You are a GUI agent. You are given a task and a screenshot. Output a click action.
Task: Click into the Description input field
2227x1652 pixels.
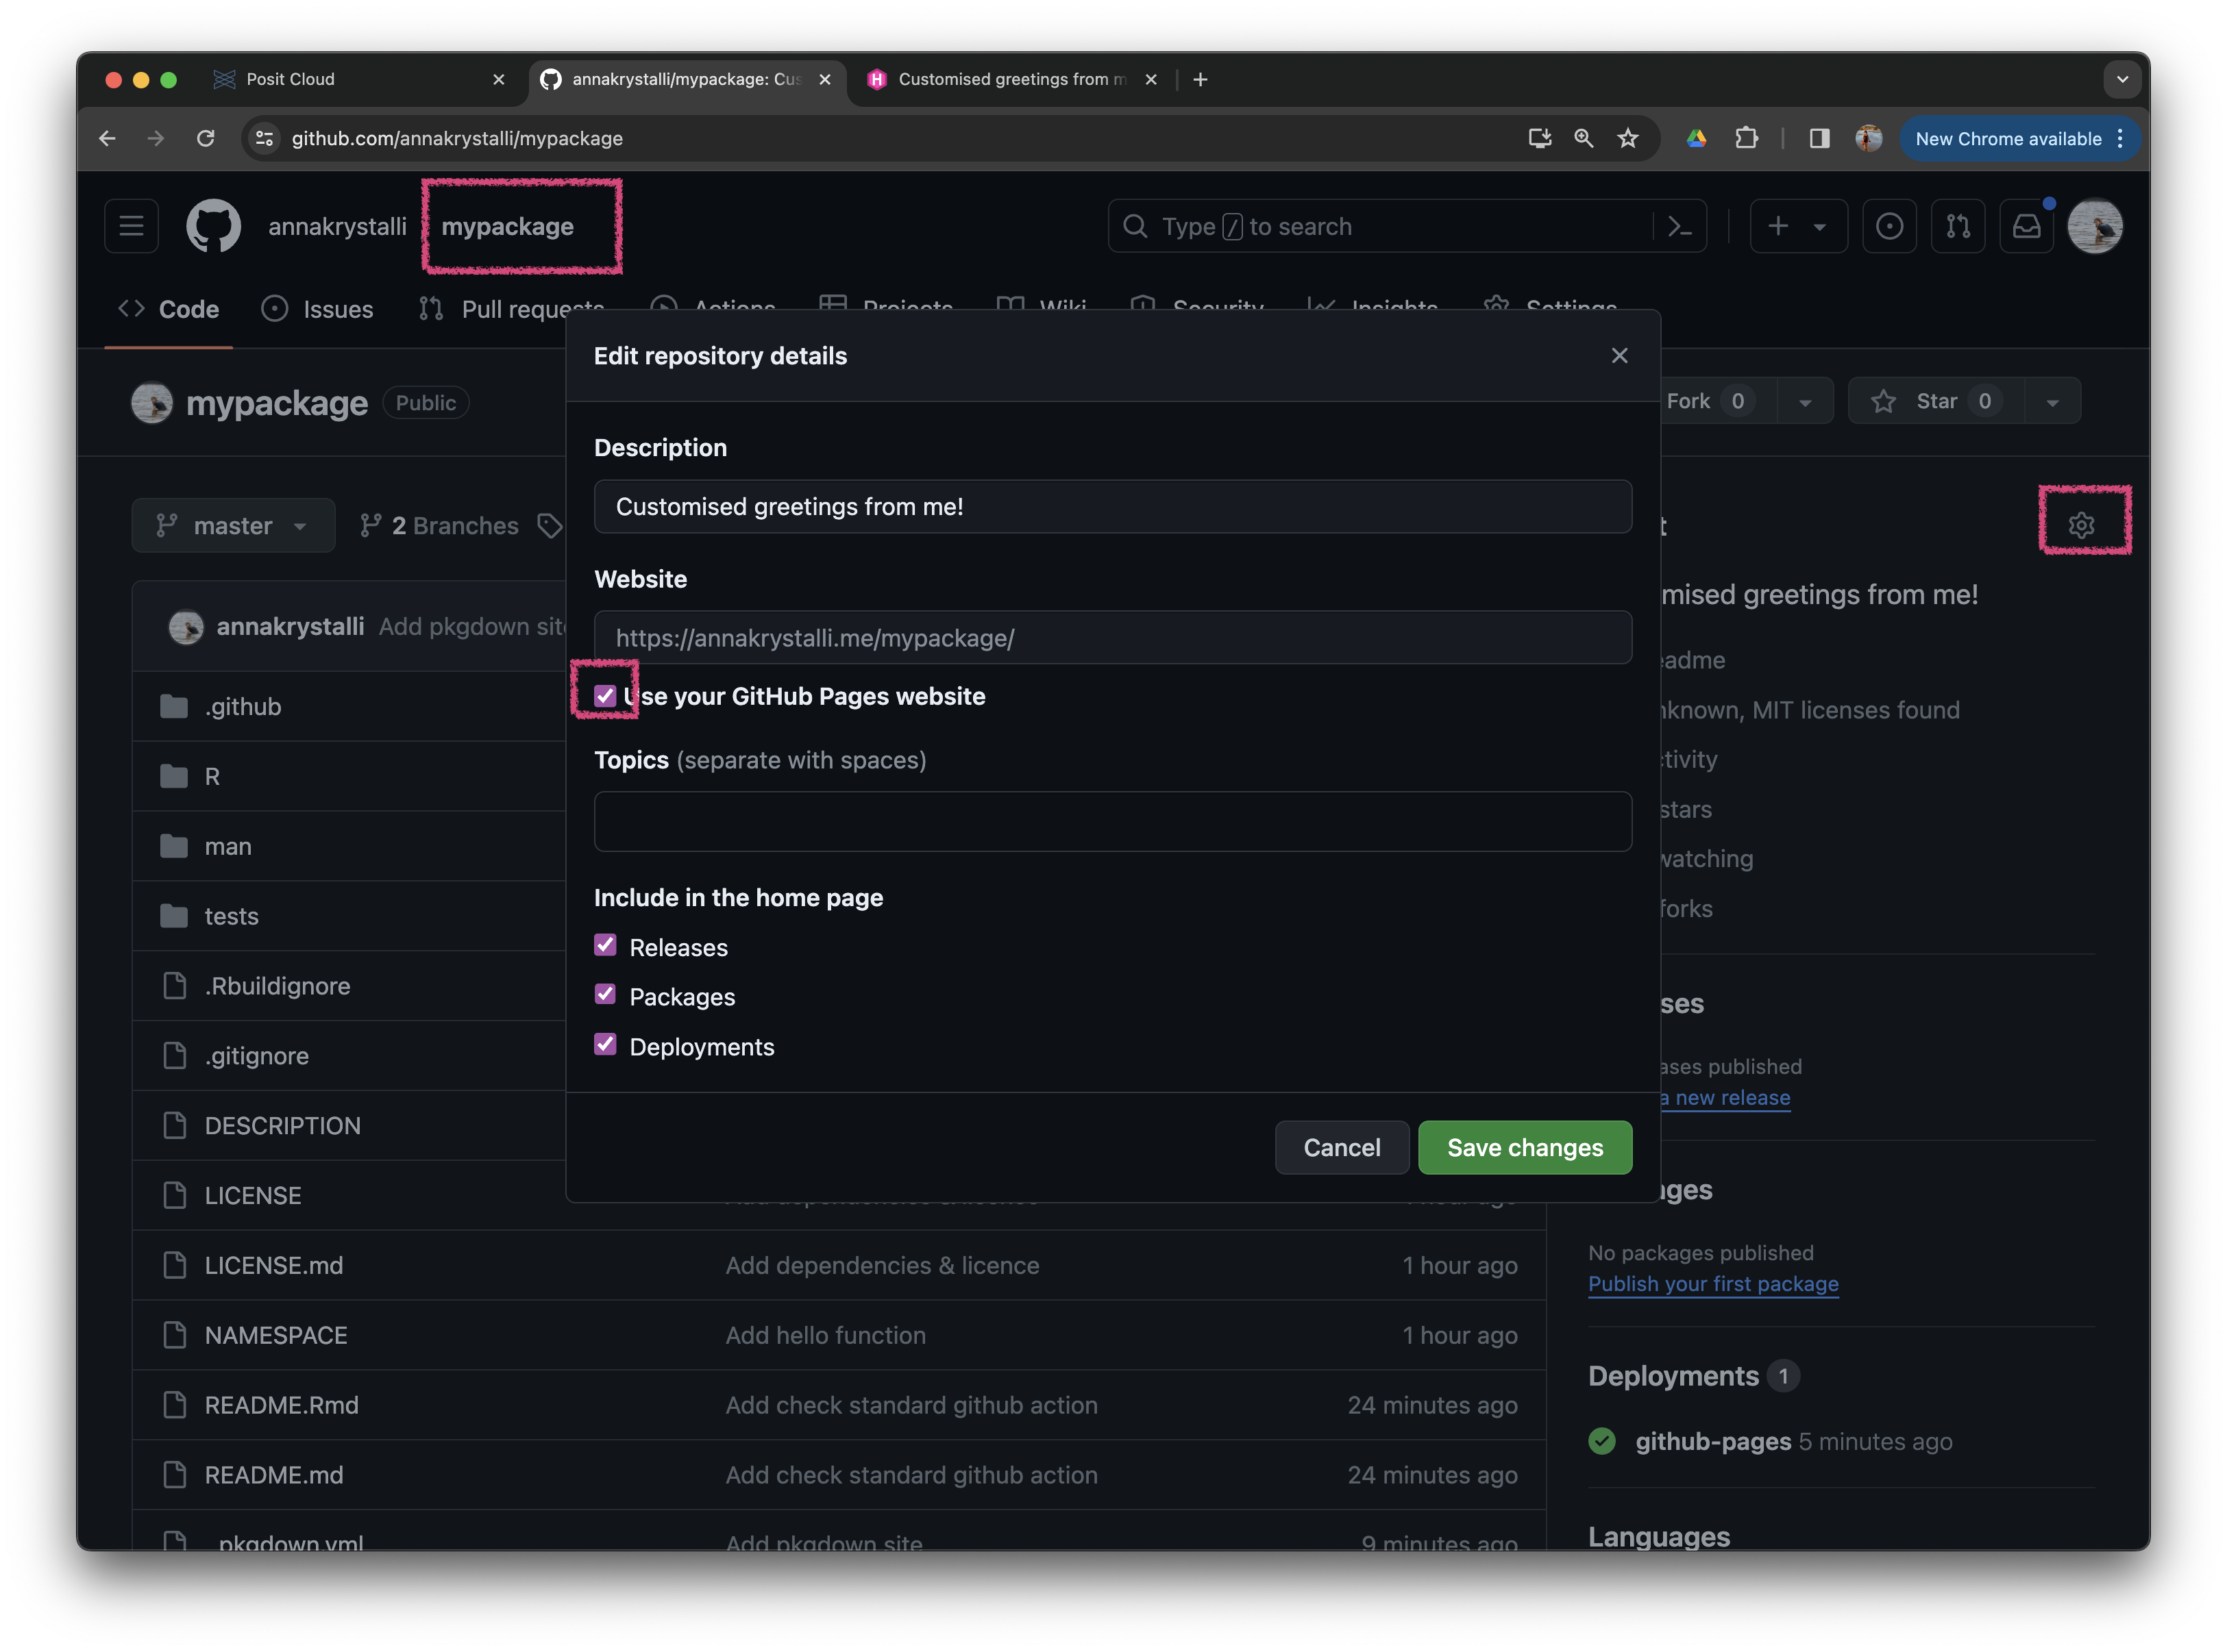coord(1111,507)
